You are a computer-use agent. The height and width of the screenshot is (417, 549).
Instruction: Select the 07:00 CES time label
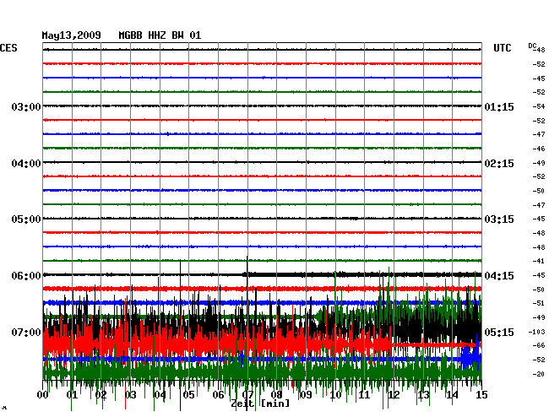(x=26, y=332)
